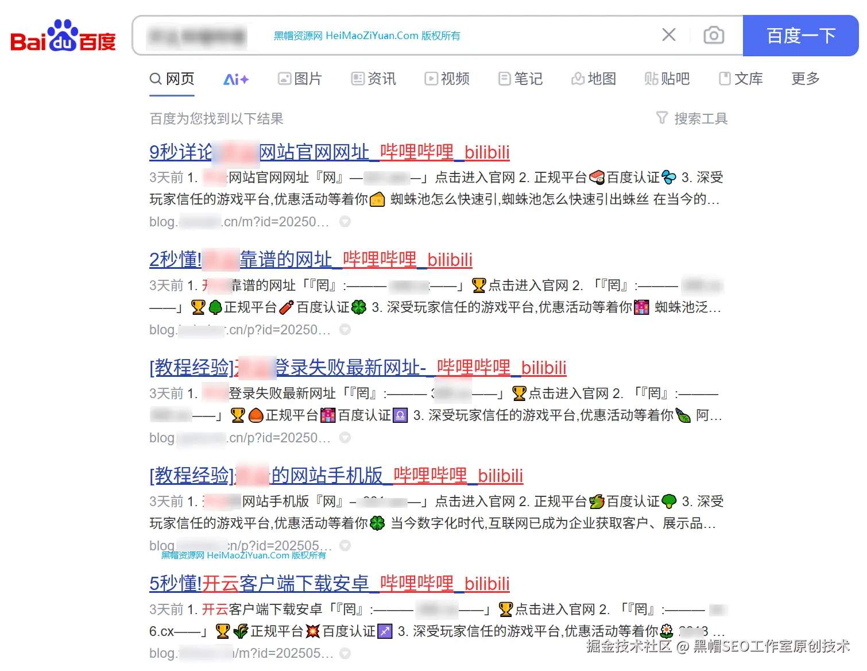Open the result titled 2秒懂!靠谱的网址
867x671 pixels.
click(x=310, y=260)
